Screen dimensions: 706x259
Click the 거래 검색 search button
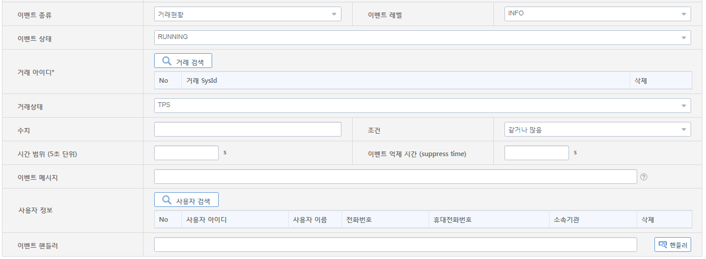tap(183, 61)
